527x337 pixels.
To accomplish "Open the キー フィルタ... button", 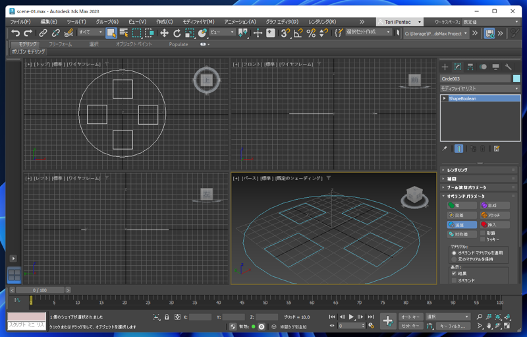I will (x=453, y=326).
